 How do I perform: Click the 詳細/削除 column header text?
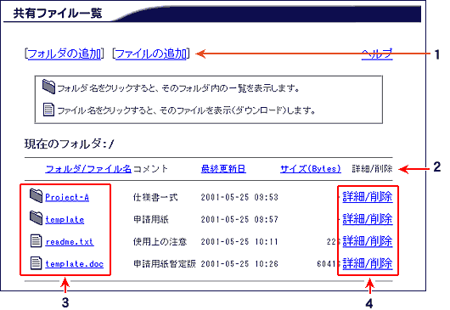(372, 169)
